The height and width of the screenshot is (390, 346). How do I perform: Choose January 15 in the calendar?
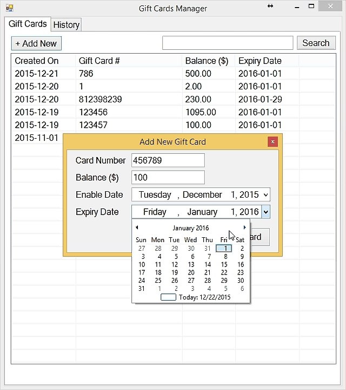coord(224,264)
